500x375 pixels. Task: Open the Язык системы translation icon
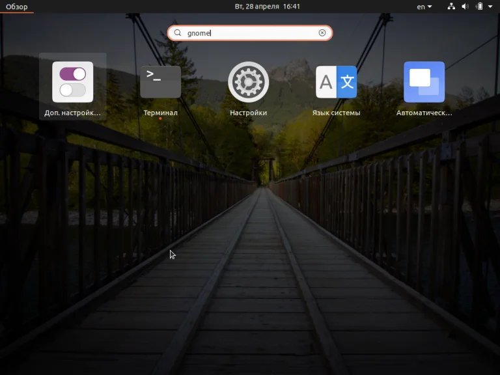pos(336,82)
